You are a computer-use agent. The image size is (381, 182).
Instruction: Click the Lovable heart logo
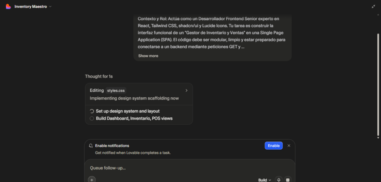[x=8, y=6]
